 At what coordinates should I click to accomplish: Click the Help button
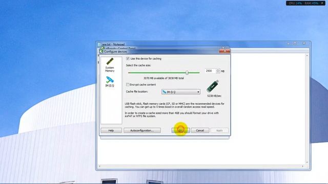click(111, 130)
